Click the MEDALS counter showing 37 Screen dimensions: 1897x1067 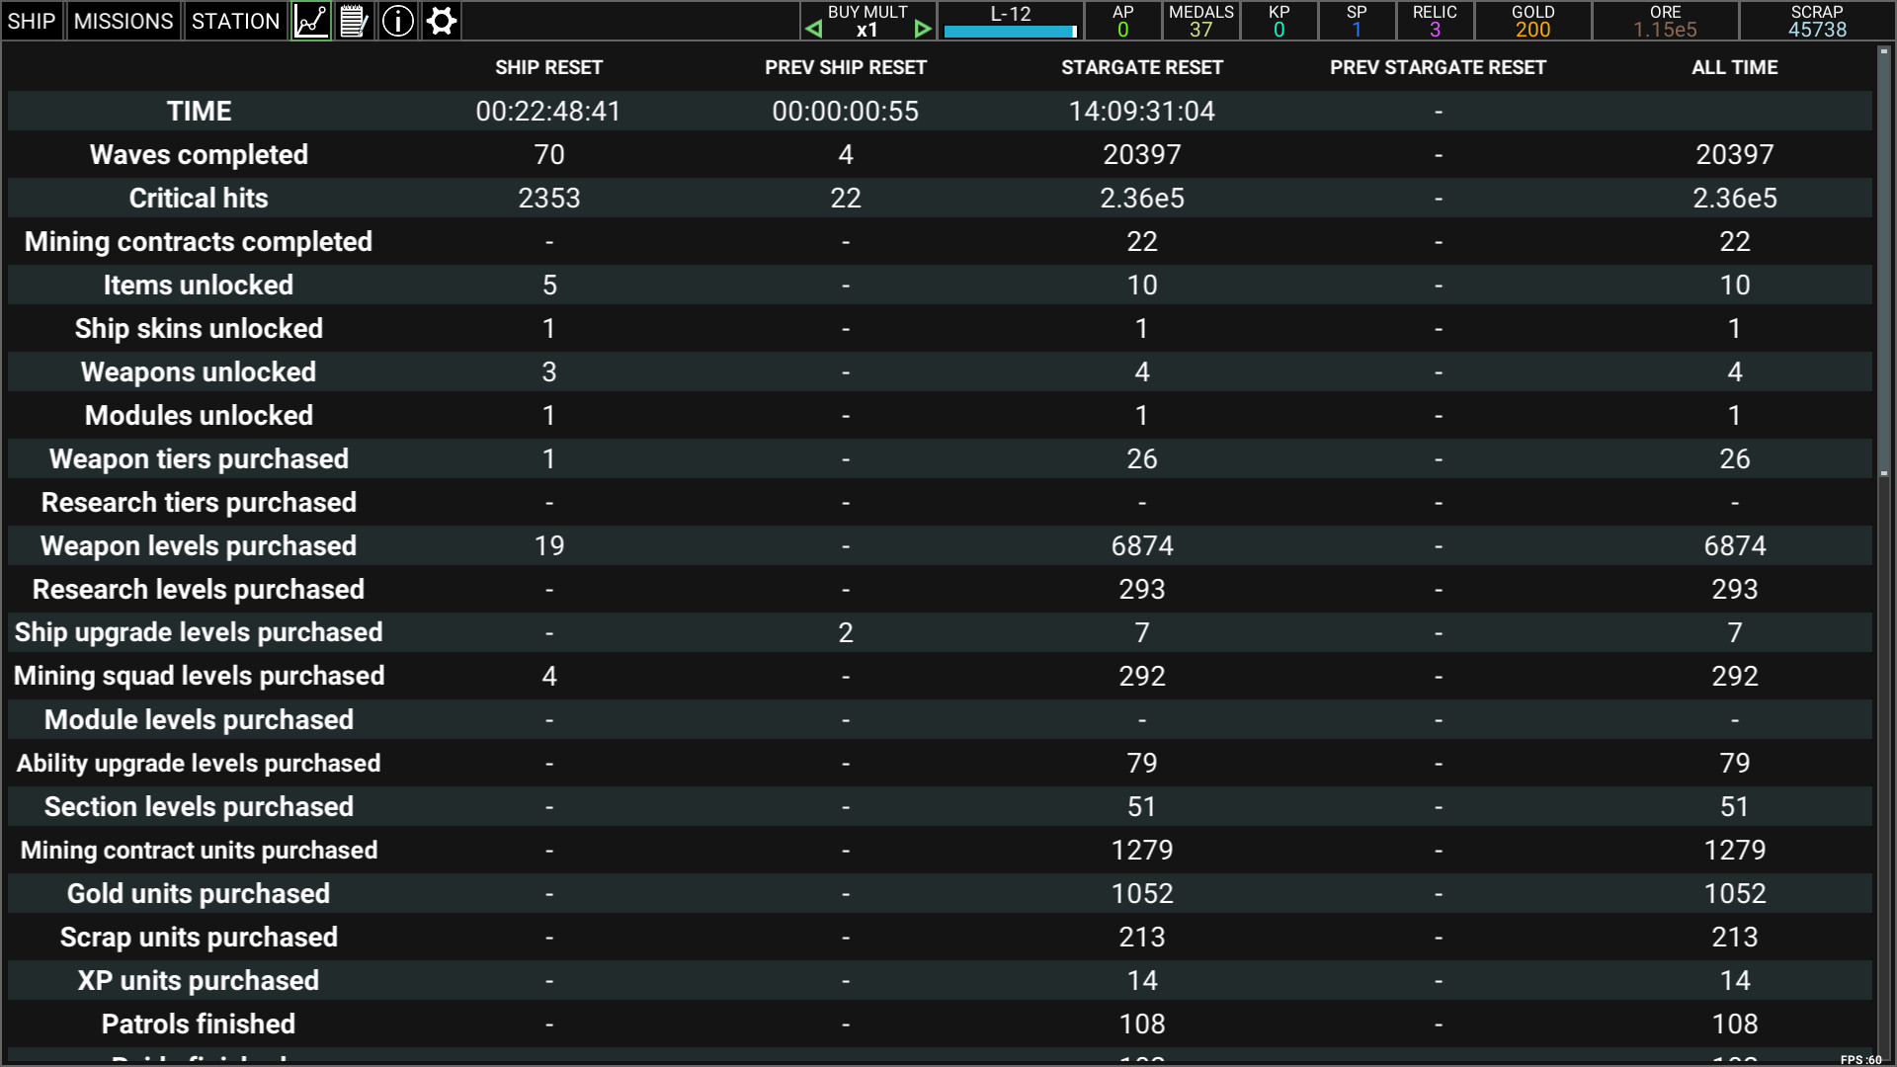point(1200,21)
